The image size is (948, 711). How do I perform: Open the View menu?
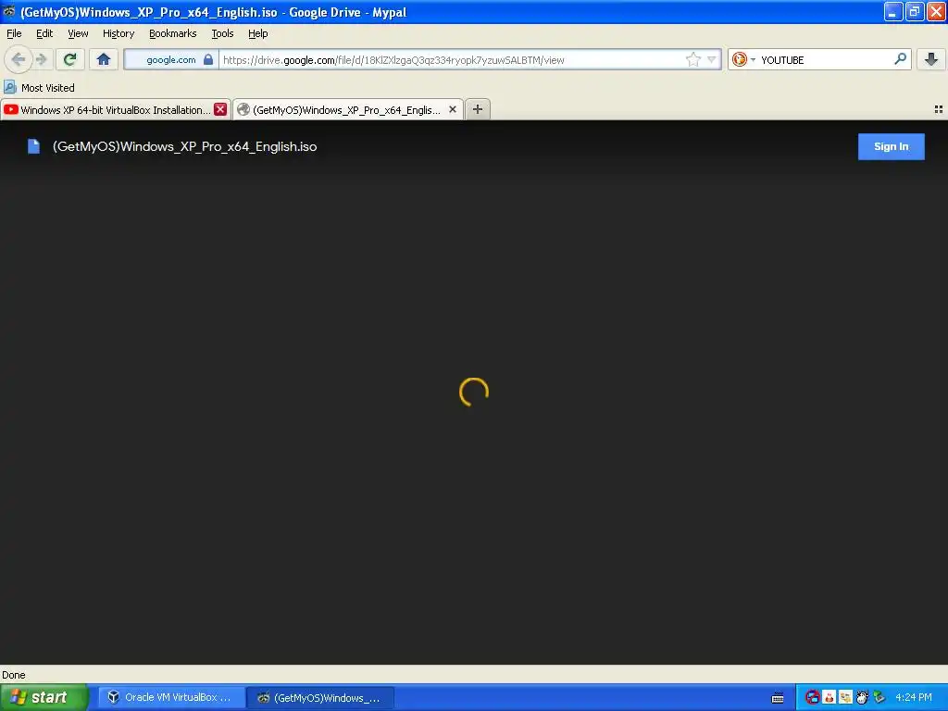[x=78, y=33]
